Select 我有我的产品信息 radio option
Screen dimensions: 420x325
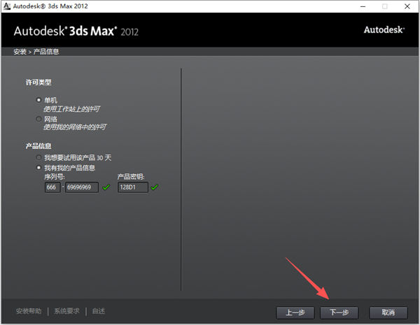pyautogui.click(x=38, y=168)
